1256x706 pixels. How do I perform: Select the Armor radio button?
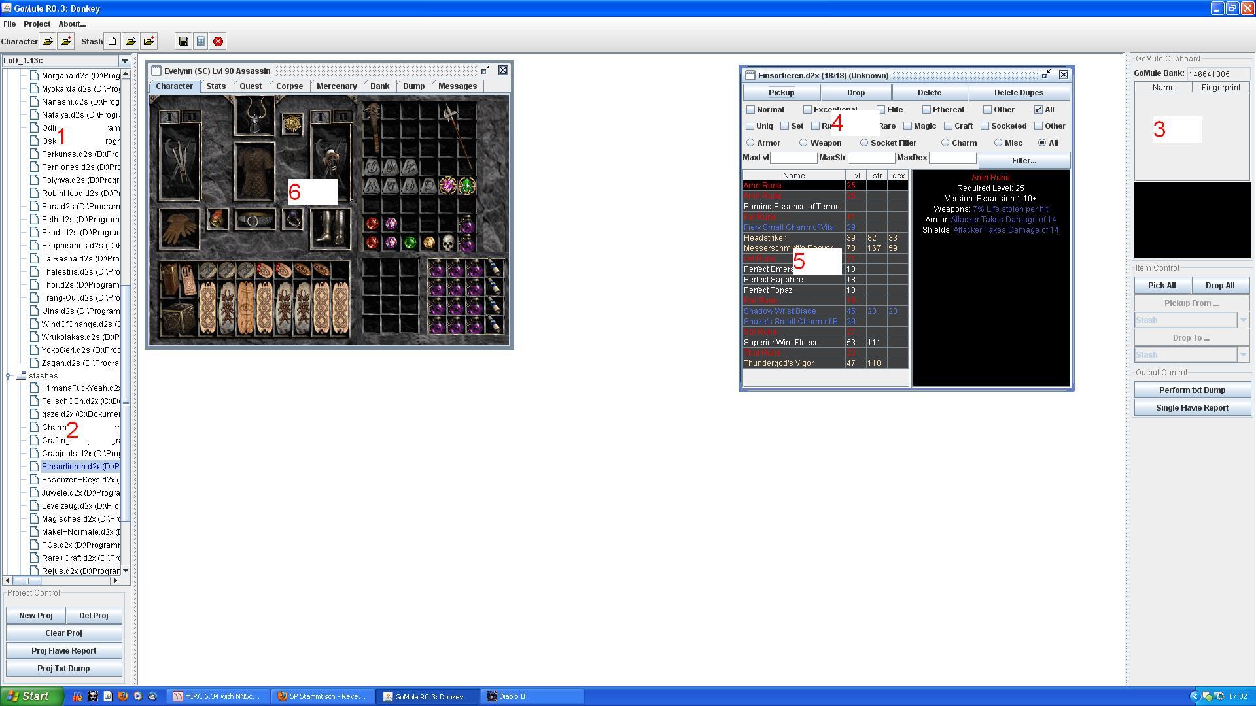click(x=750, y=143)
